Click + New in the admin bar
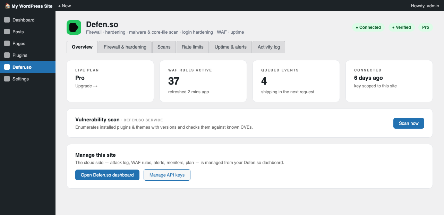 tap(64, 6)
